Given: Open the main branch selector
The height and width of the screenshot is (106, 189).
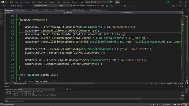Looking at the screenshot, I should coord(167,105).
